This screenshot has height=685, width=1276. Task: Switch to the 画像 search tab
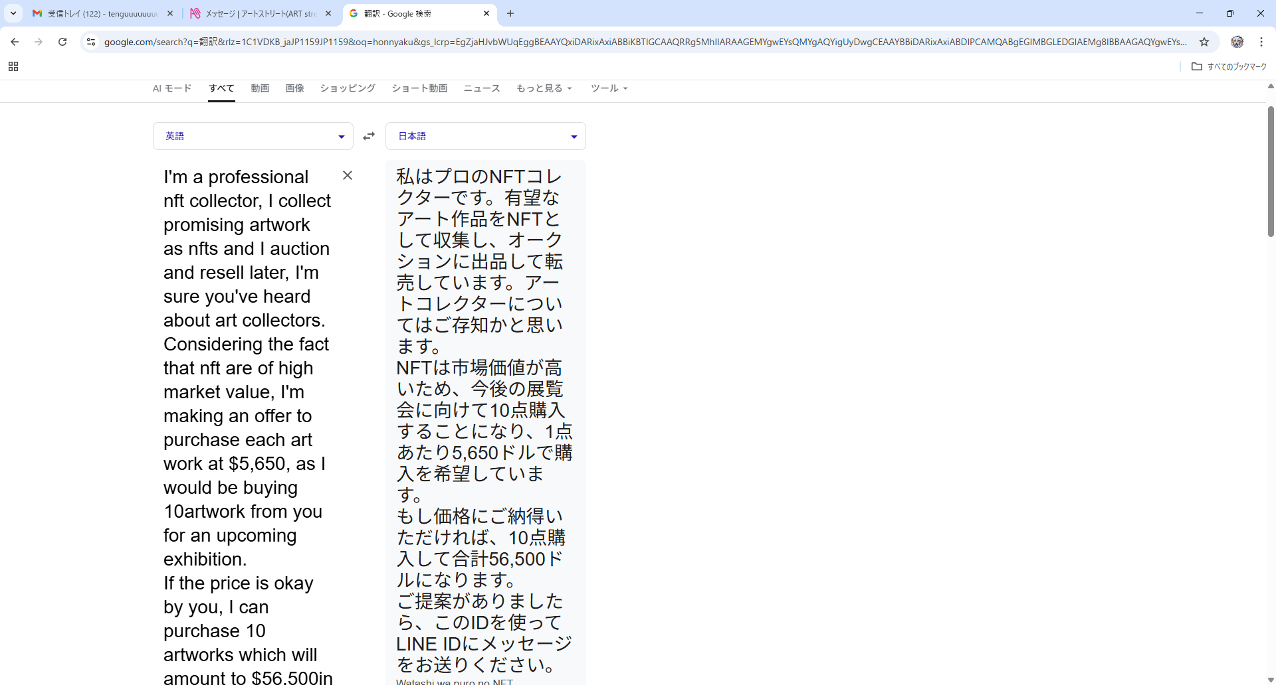[x=294, y=88]
